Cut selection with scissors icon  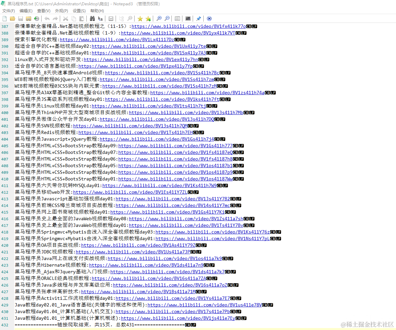[x=66, y=19]
